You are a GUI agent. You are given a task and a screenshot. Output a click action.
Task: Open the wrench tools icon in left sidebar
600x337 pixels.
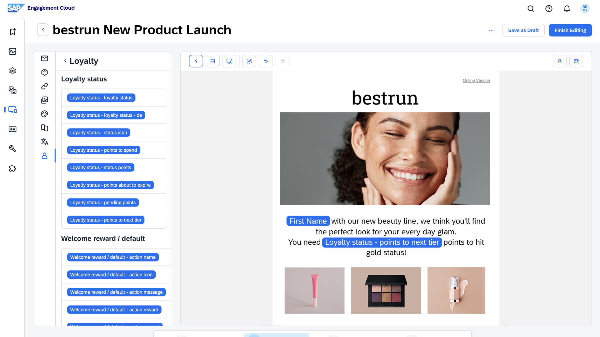[12, 149]
